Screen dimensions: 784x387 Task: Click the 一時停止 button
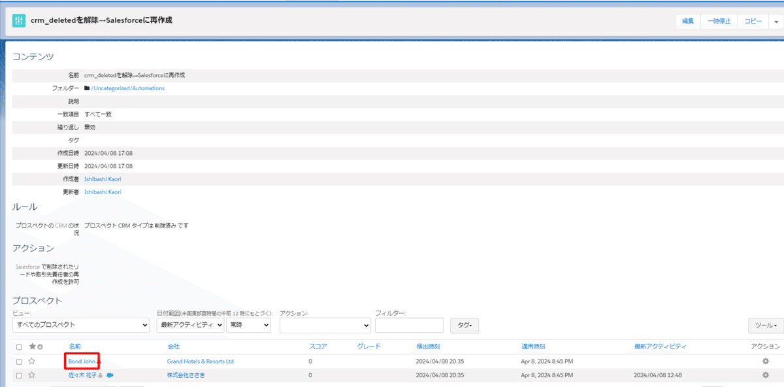click(719, 22)
